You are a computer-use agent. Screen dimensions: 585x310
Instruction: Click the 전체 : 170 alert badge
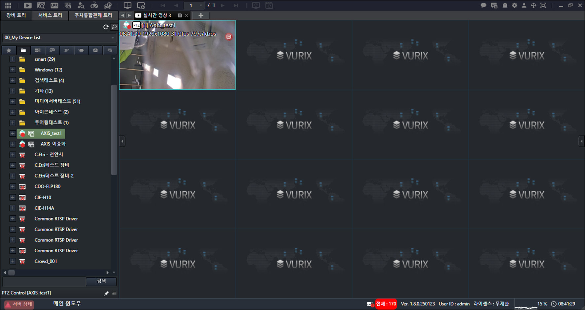pos(386,304)
